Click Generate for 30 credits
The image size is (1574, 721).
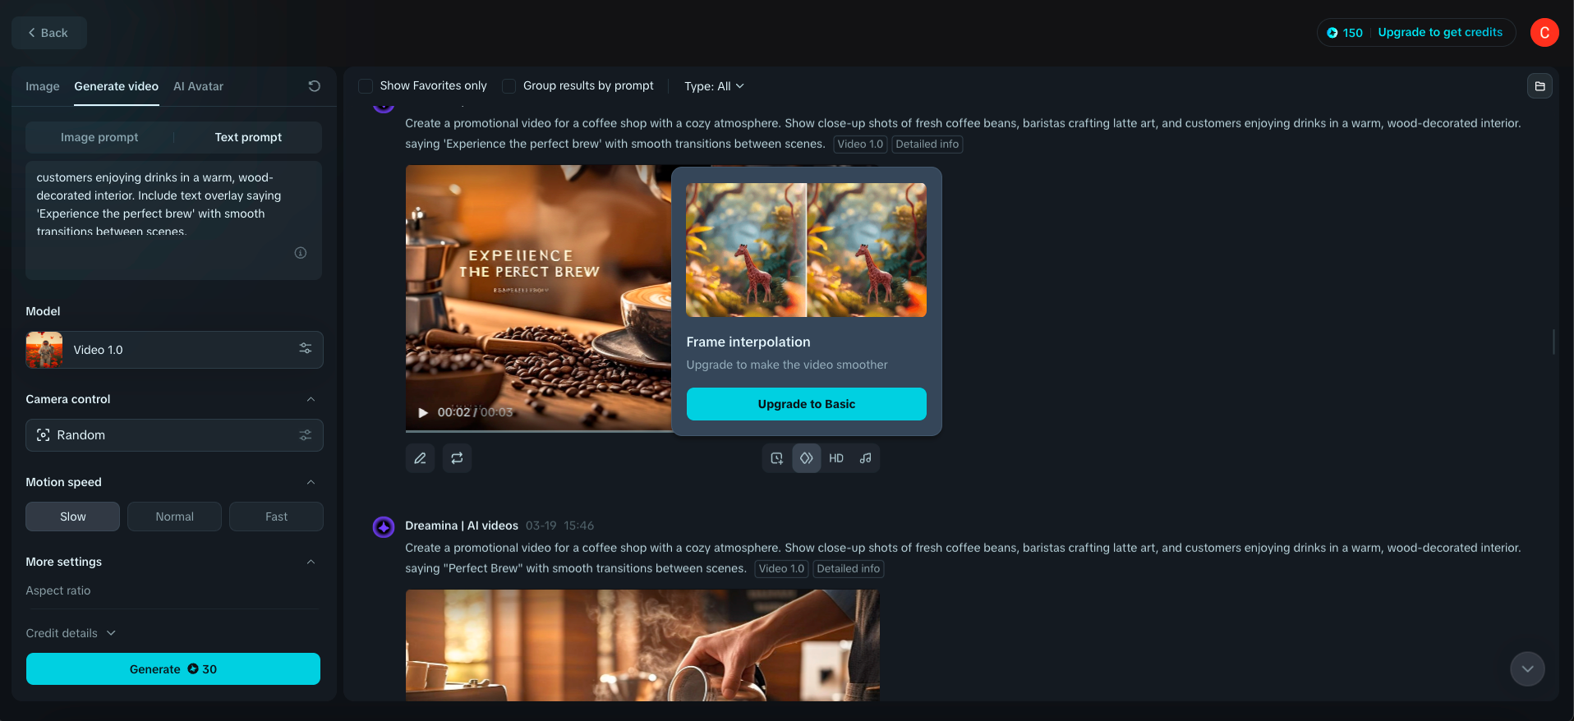(173, 669)
